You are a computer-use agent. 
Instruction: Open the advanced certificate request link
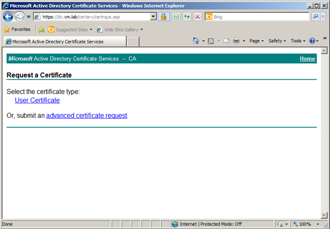(x=87, y=116)
